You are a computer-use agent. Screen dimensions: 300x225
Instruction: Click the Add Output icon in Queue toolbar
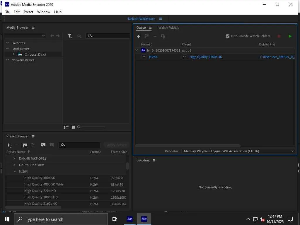coord(147,36)
